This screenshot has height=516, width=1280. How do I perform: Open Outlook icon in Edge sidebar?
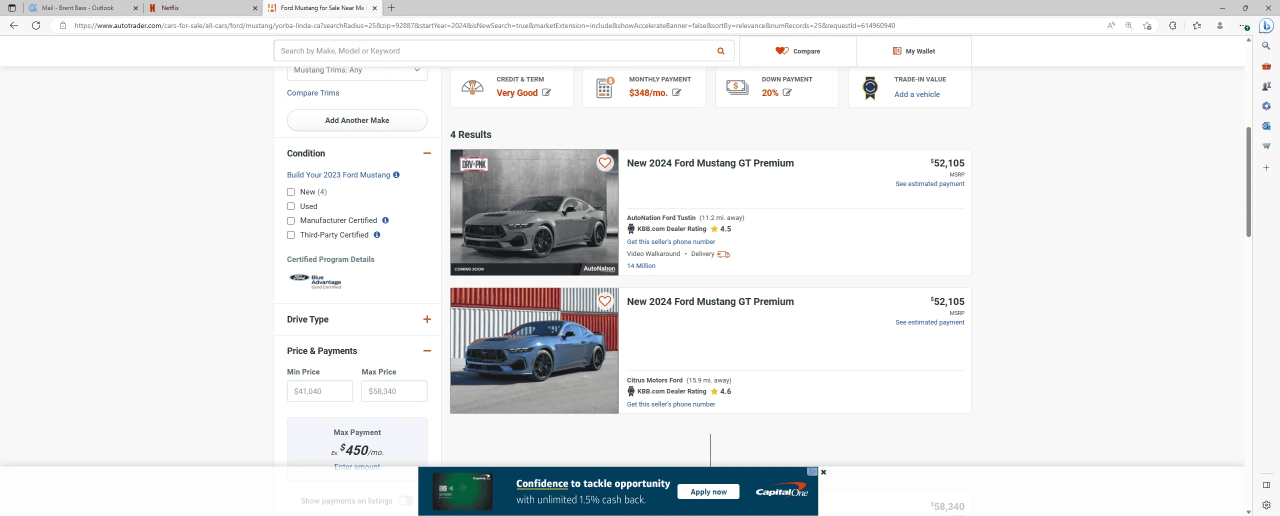pyautogui.click(x=1266, y=126)
